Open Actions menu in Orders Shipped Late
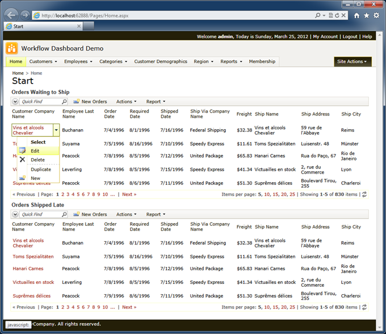The width and height of the screenshot is (386, 334). (126, 214)
